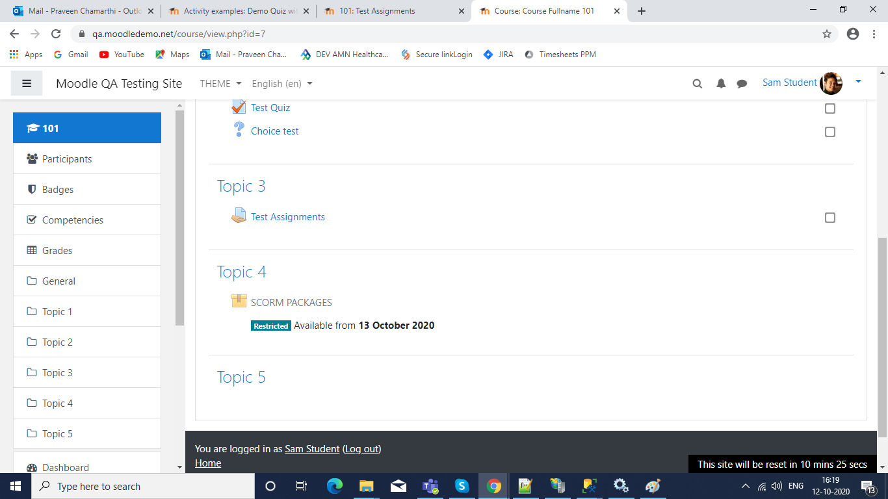Open Microsoft Teams from the taskbar
888x499 pixels.
430,486
